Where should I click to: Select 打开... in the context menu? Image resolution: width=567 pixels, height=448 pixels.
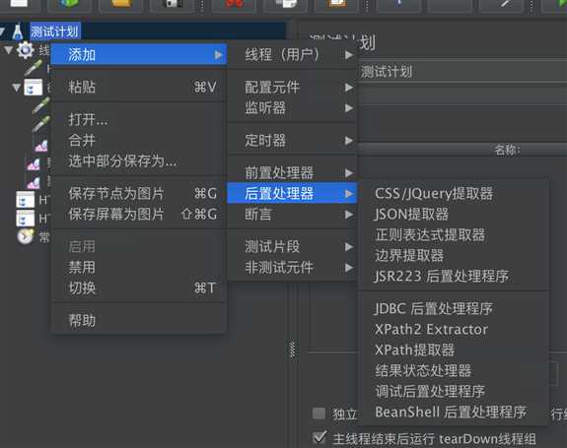coord(139,119)
